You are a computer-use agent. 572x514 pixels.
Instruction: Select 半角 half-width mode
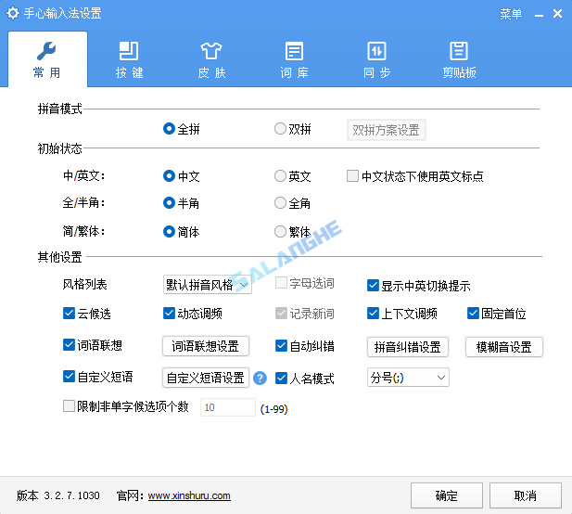(x=182, y=203)
